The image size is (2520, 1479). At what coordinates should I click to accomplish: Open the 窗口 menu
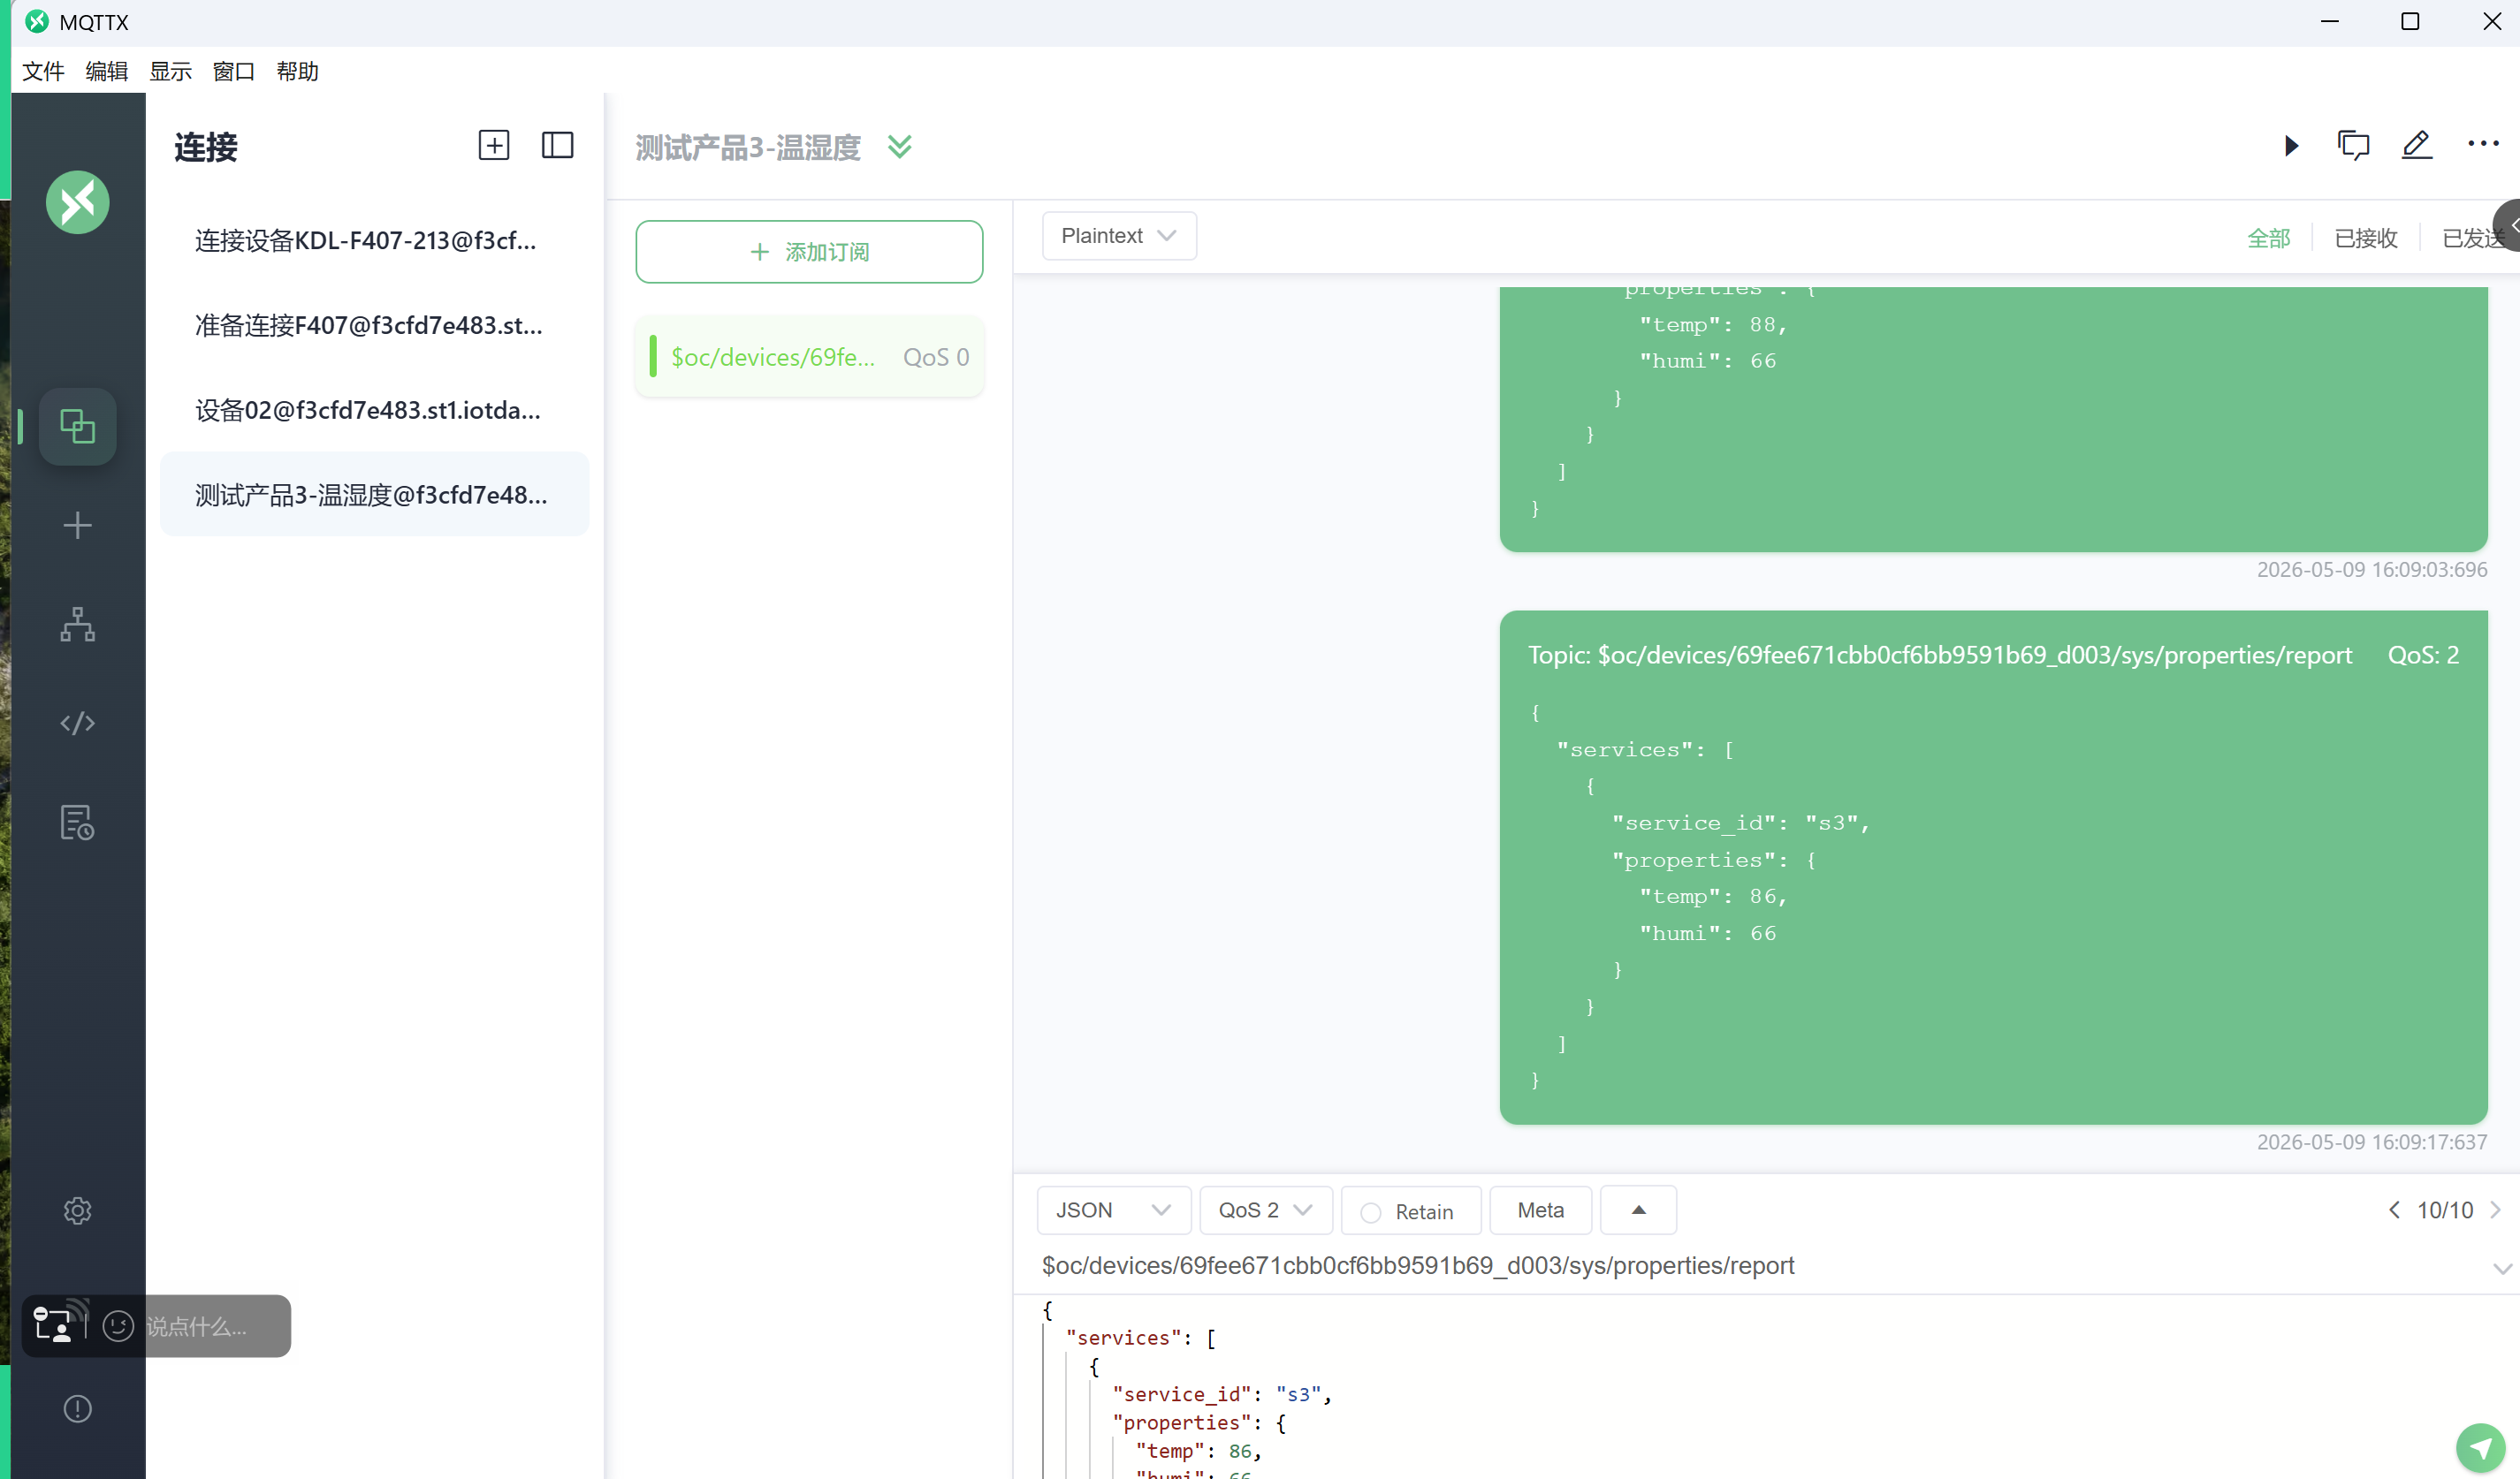(234, 71)
